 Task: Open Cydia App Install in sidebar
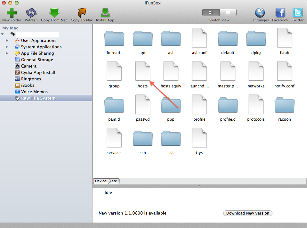point(38,72)
